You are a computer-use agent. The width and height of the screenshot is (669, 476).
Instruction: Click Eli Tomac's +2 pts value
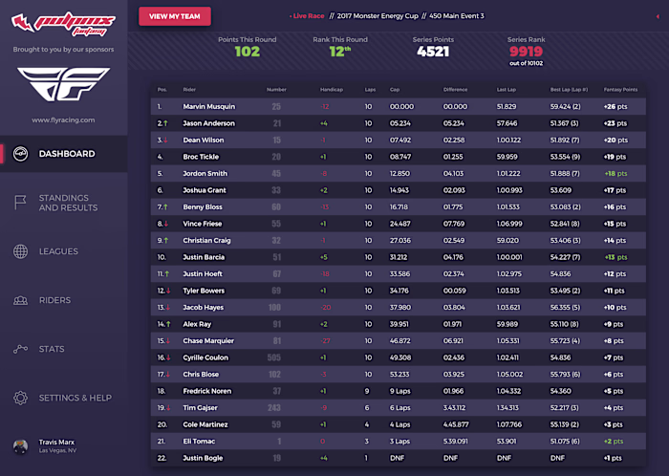pos(614,441)
